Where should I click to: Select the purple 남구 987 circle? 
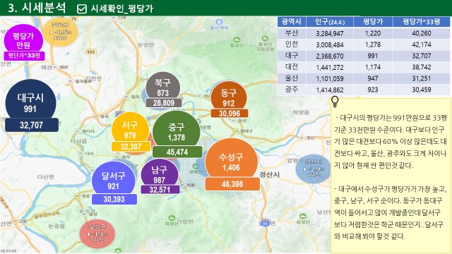(x=160, y=174)
